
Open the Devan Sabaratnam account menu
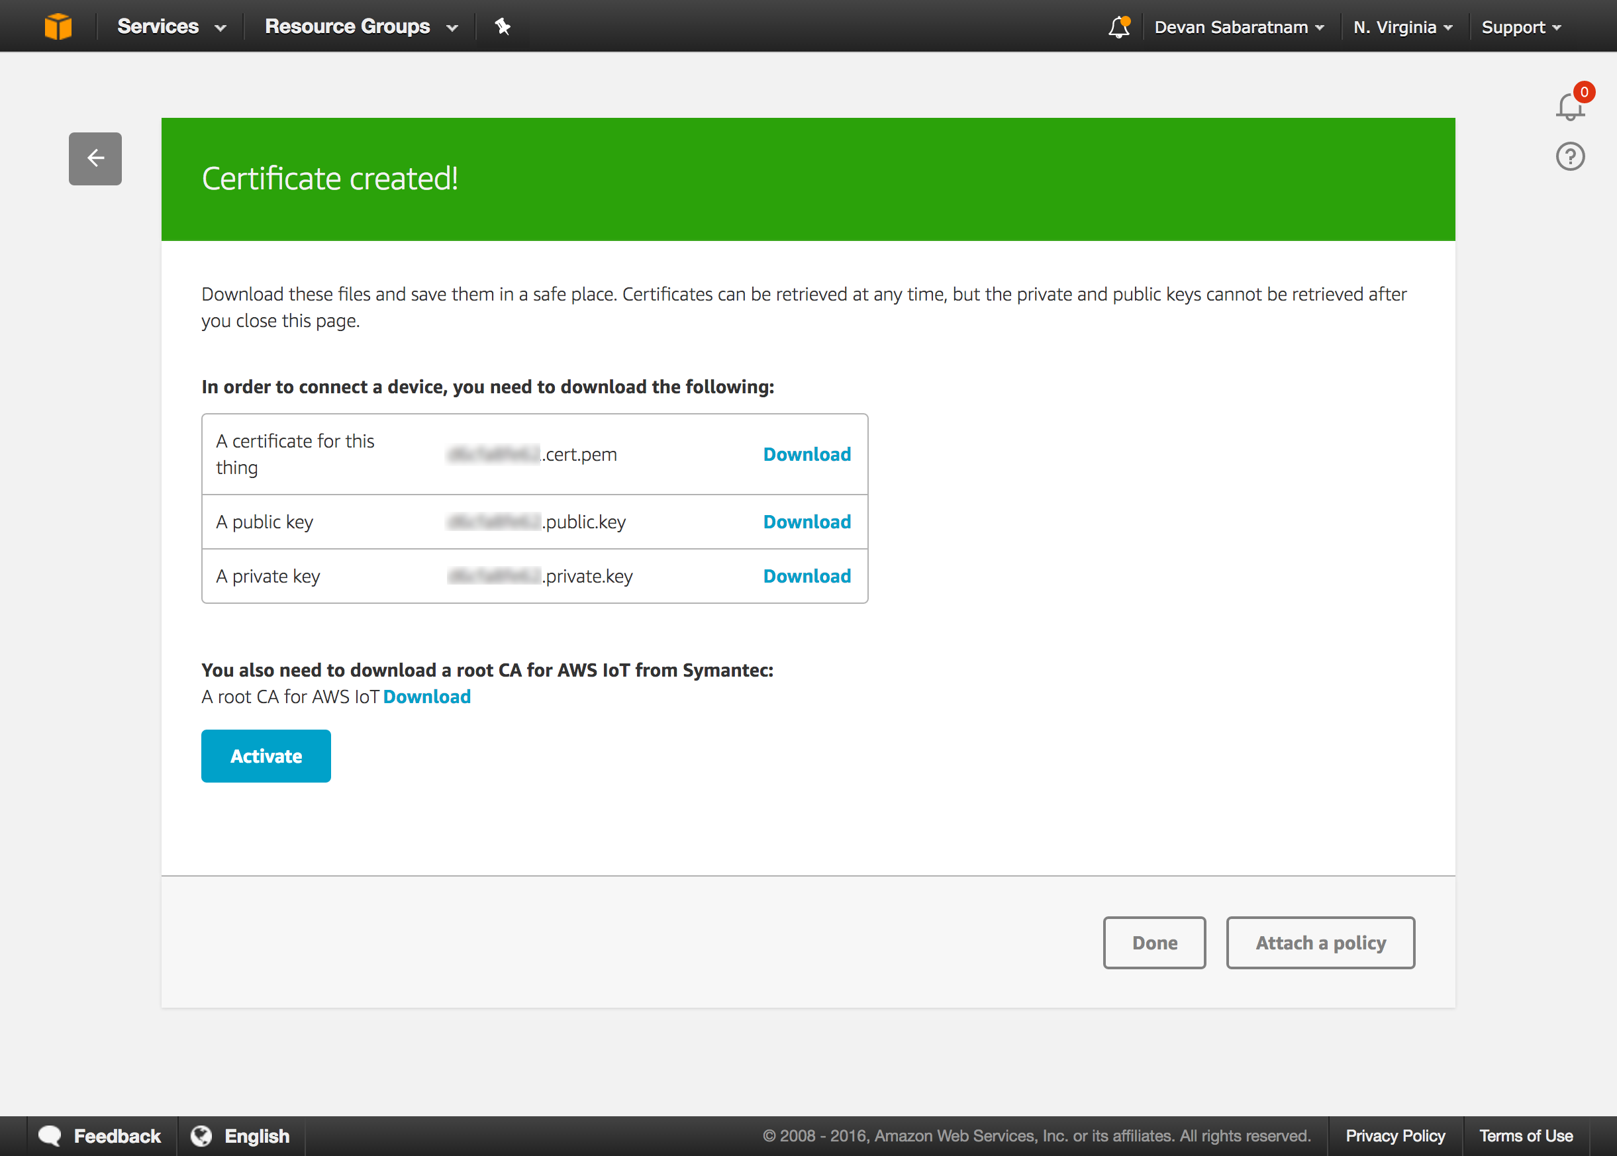(x=1239, y=27)
